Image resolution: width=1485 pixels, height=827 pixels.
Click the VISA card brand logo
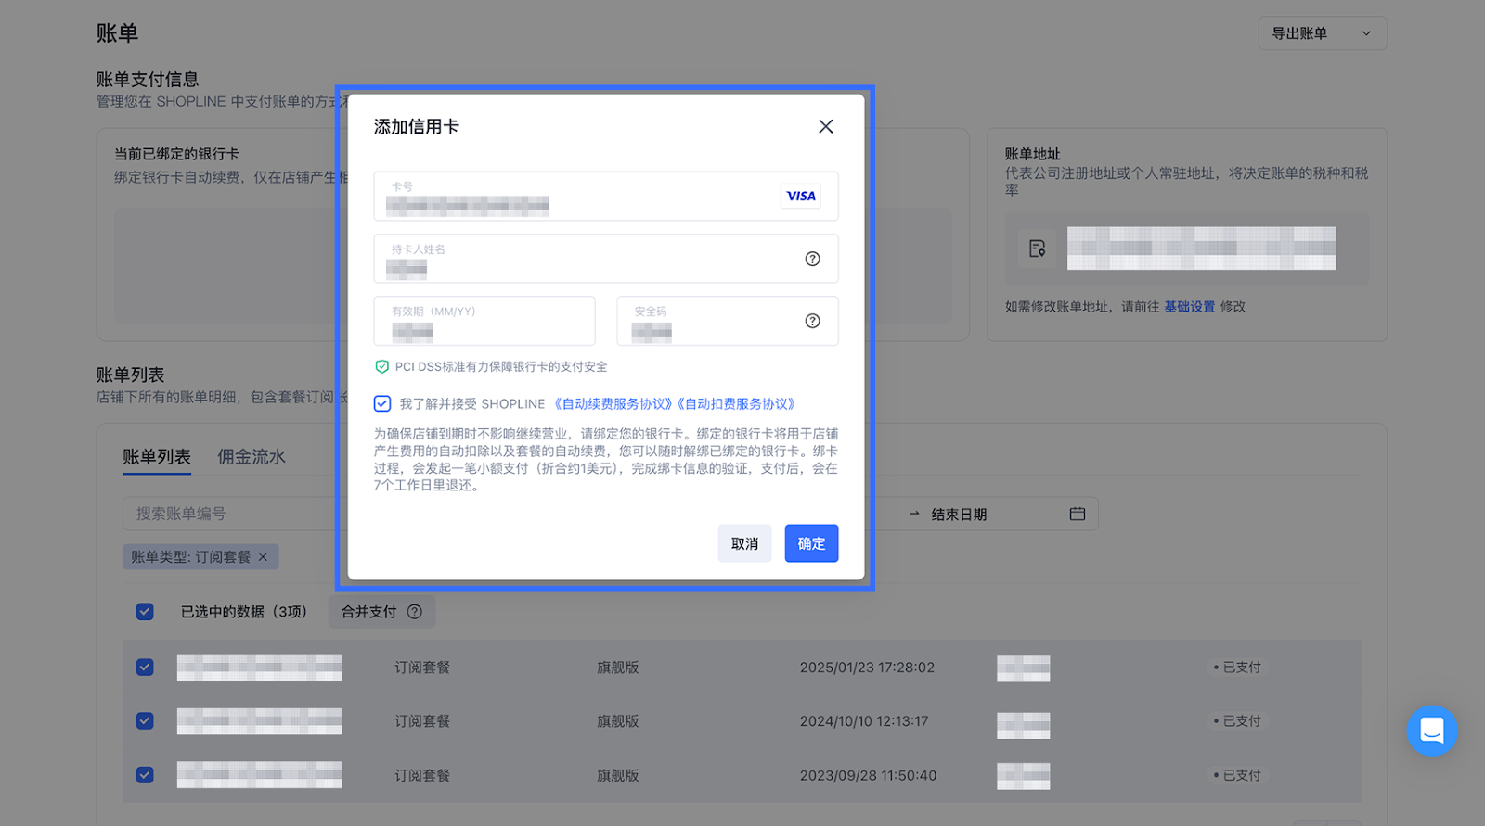point(801,196)
